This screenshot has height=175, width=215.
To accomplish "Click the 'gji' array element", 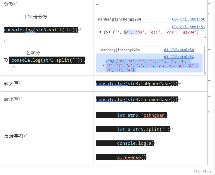I will pyautogui.click(x=155, y=32).
